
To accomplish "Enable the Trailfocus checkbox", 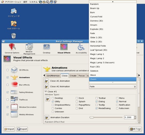I will click(7, 100).
